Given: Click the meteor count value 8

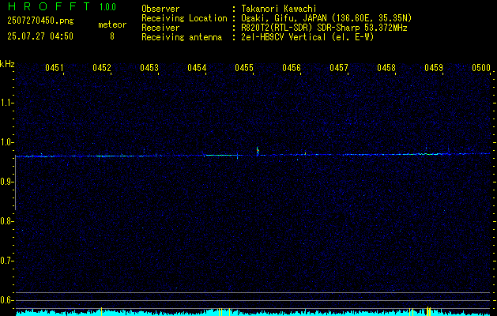Looking at the screenshot, I should (112, 36).
